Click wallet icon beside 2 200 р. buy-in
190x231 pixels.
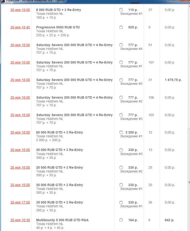pos(121,133)
